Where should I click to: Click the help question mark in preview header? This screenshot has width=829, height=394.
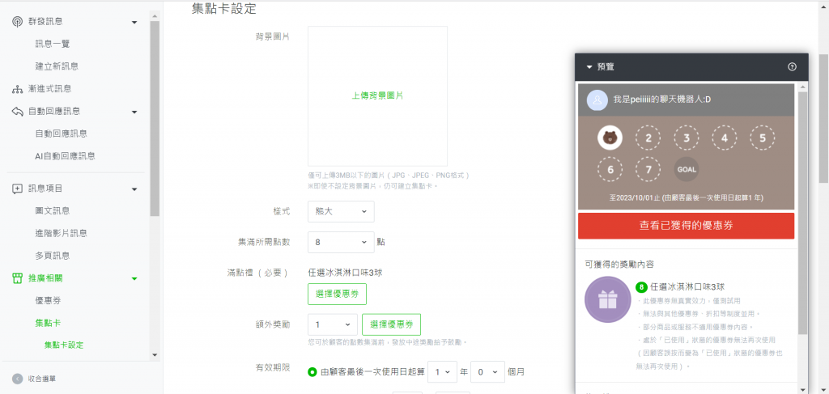(x=792, y=67)
